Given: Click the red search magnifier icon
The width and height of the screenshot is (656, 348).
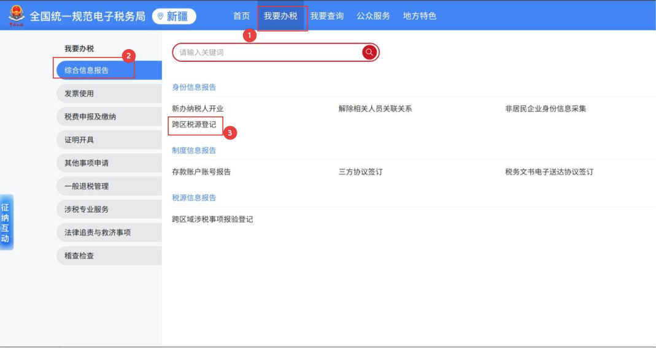Looking at the screenshot, I should [369, 52].
